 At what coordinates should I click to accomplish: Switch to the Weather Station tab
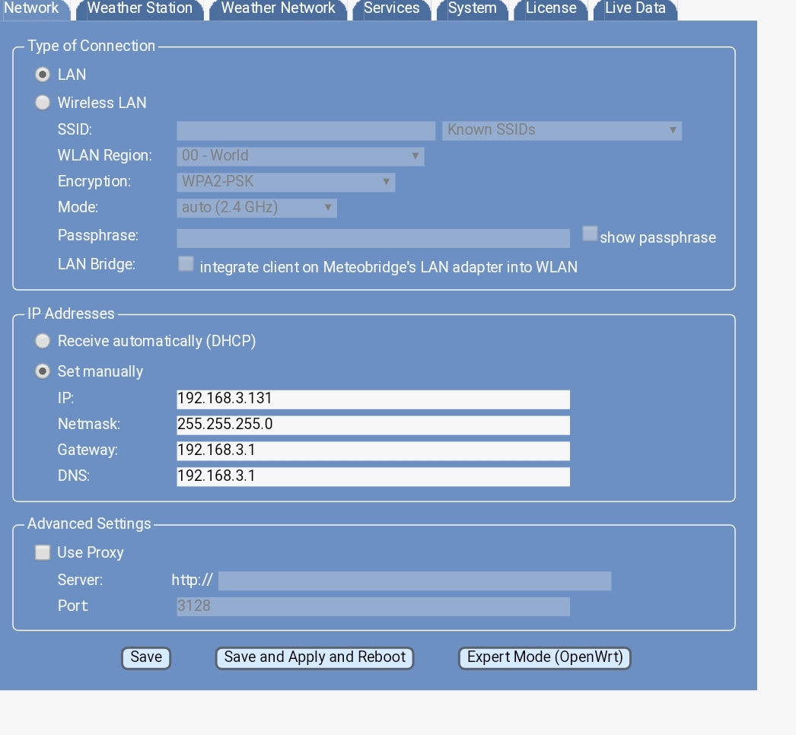tap(139, 8)
